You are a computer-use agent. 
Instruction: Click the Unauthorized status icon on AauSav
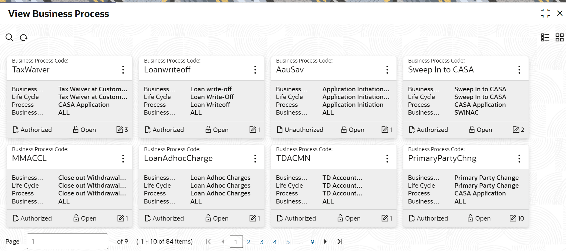point(280,130)
